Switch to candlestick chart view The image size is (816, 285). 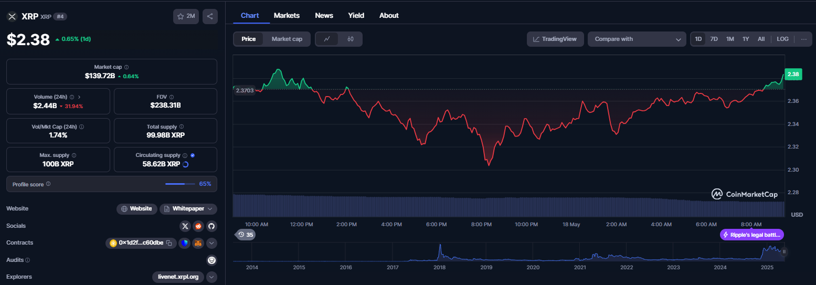tap(351, 39)
